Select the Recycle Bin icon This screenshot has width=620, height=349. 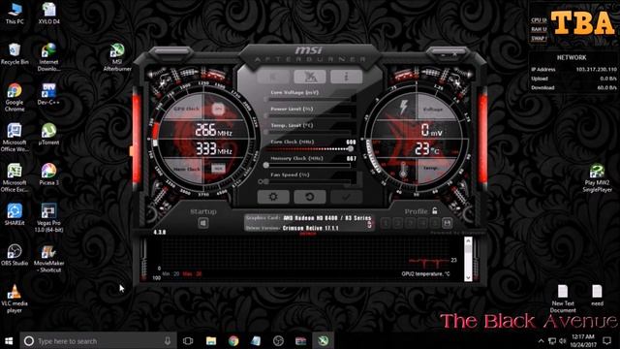click(15, 54)
